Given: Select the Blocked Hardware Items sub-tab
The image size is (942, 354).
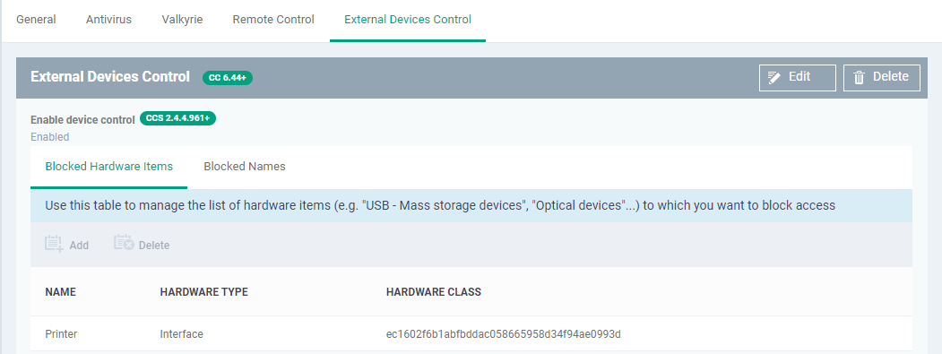Looking at the screenshot, I should (108, 167).
